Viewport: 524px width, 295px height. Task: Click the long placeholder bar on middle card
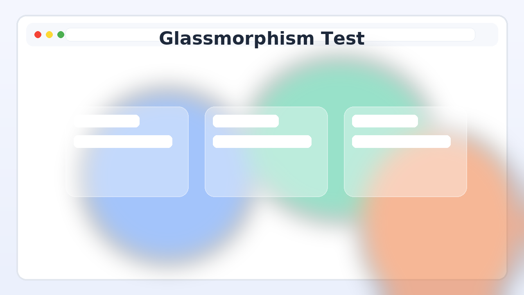click(262, 141)
